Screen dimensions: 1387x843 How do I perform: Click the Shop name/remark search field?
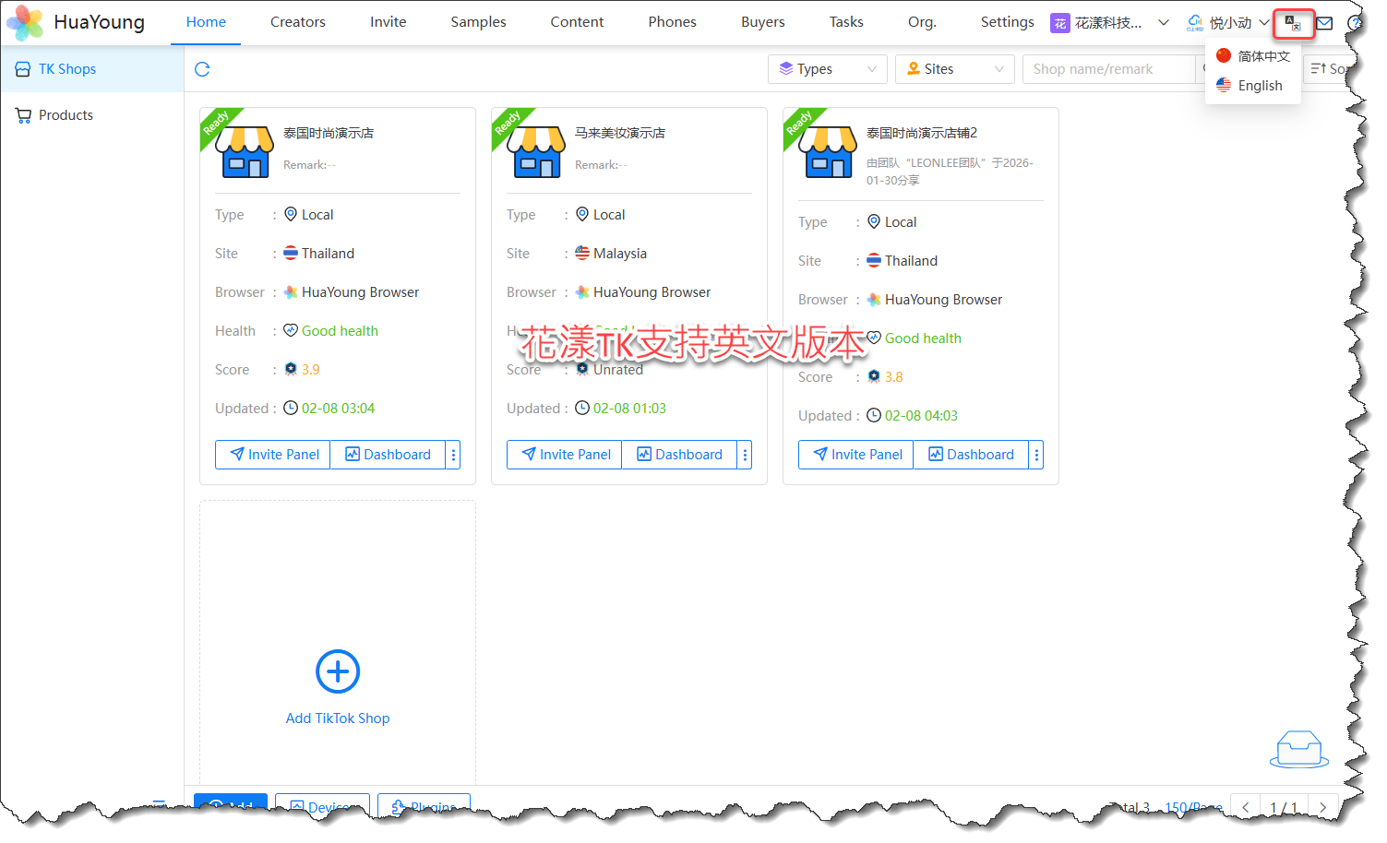(1107, 69)
